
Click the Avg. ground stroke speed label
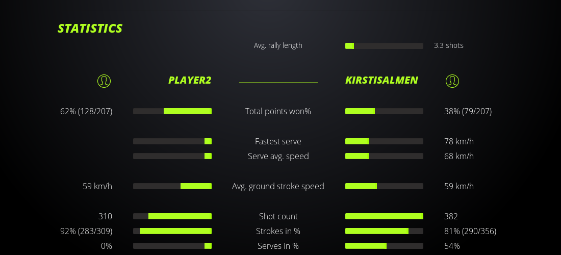(278, 186)
